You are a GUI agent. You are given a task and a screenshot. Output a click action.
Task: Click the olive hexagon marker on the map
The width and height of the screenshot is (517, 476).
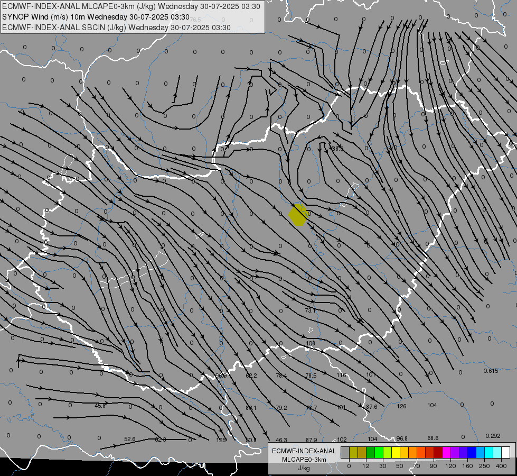click(298, 215)
